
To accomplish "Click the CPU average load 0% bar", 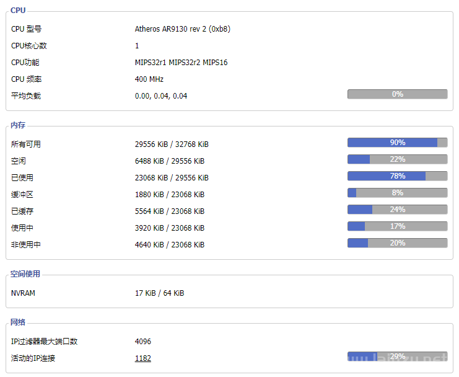I will tap(397, 94).
